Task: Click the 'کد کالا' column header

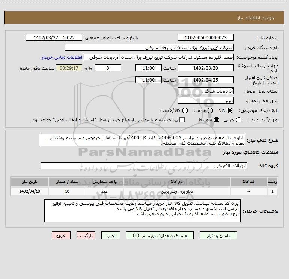Action: tap(248, 182)
